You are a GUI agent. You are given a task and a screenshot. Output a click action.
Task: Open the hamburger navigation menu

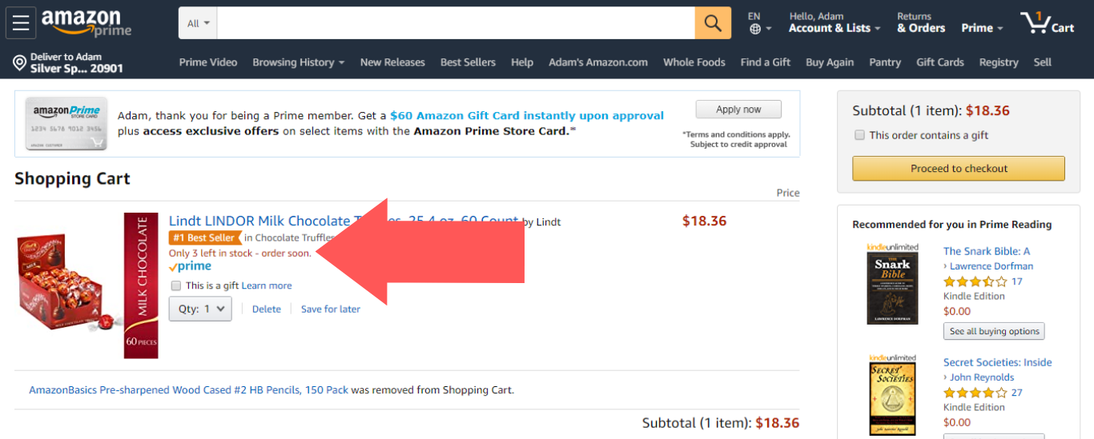click(x=20, y=23)
